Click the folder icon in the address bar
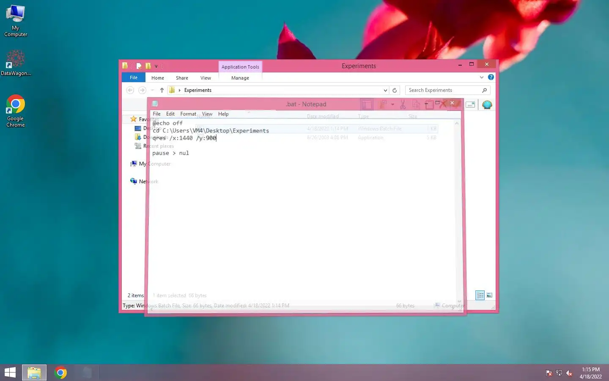The height and width of the screenshot is (381, 609). click(x=172, y=90)
